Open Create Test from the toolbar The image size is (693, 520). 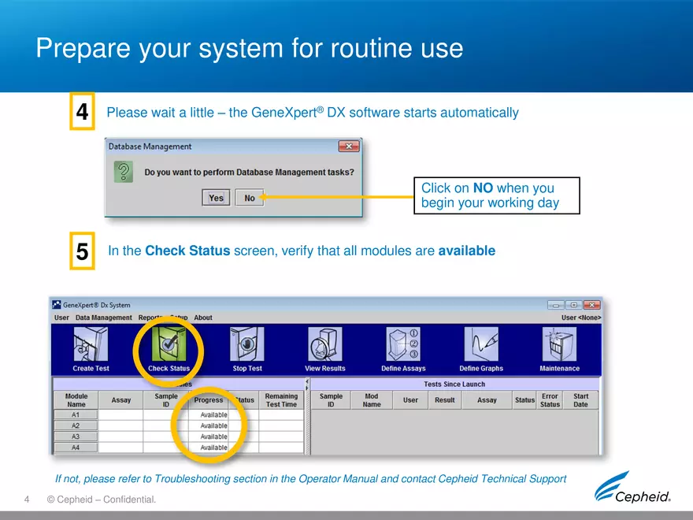tap(90, 347)
